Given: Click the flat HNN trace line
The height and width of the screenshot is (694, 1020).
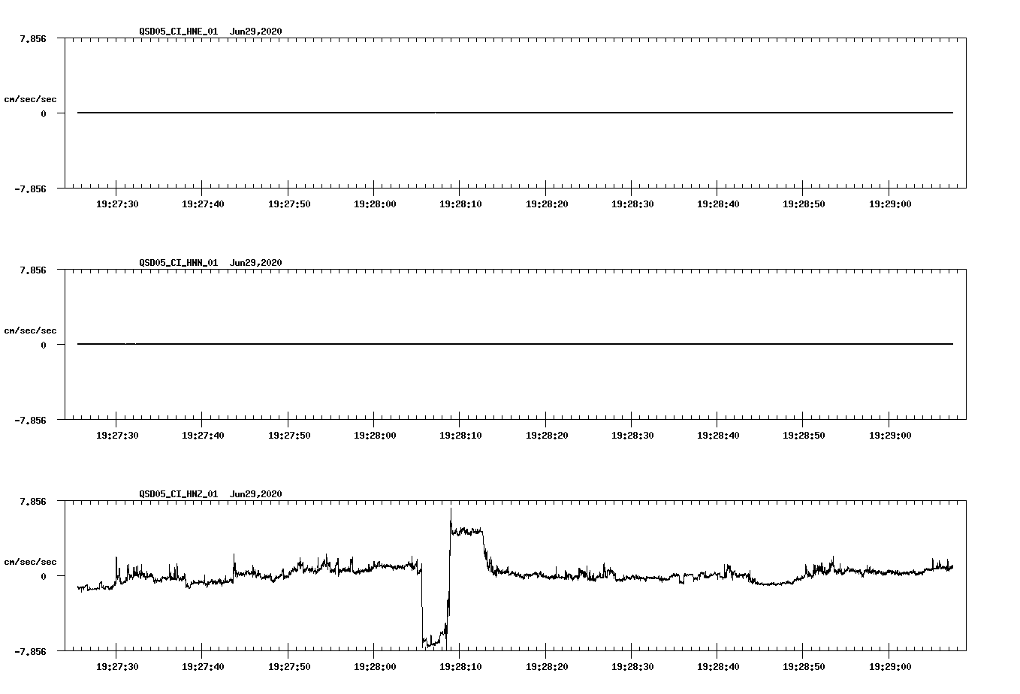Looking at the screenshot, I should pos(515,344).
